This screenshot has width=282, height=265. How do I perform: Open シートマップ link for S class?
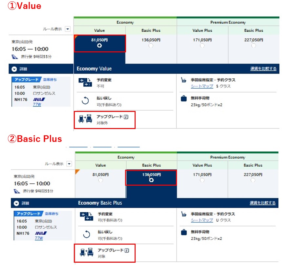(x=202, y=86)
